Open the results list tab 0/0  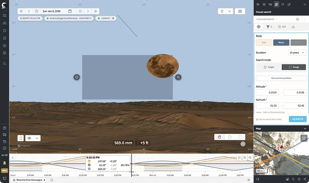282,27
